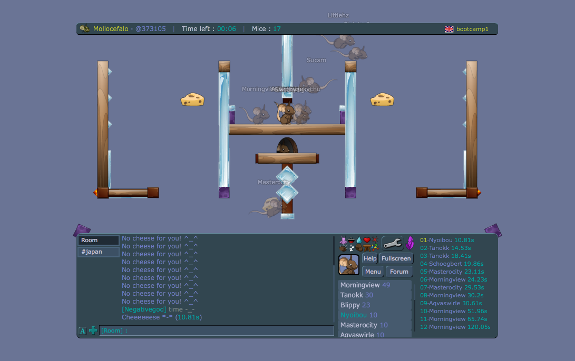
Task: Trigger the facepalm emote (brown paw icon)
Action: click(359, 248)
